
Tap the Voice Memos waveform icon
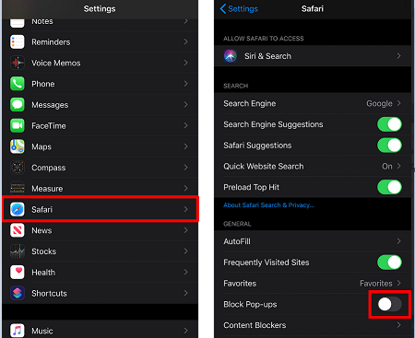[x=18, y=63]
